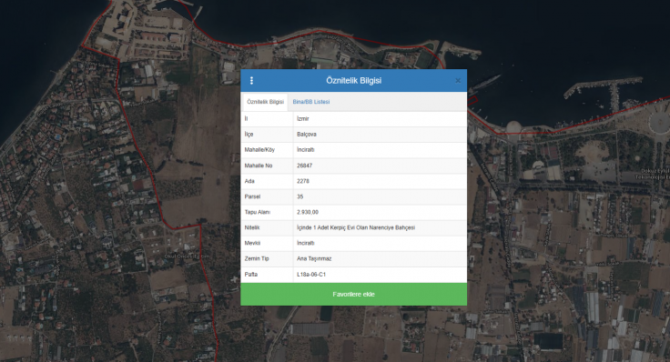Image resolution: width=670 pixels, height=362 pixels.
Task: Open the three-dot menu in dialog header
Action: (x=251, y=80)
